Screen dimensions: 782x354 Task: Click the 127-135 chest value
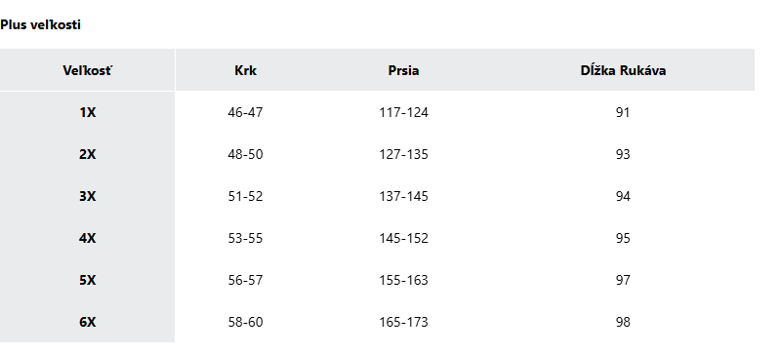click(403, 154)
